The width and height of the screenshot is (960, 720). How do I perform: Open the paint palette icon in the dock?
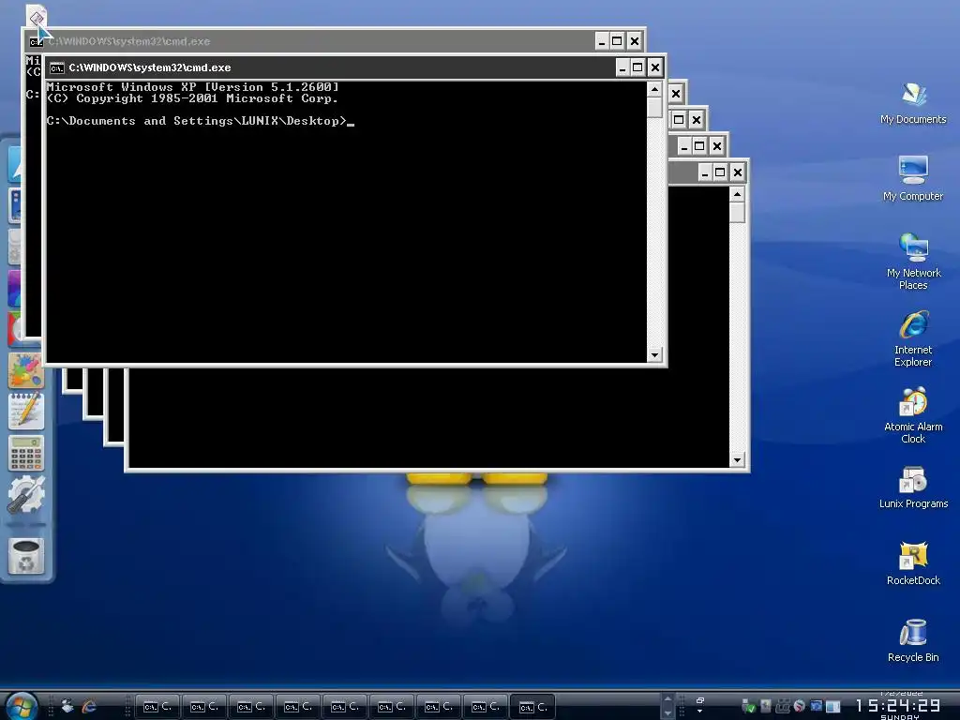[x=25, y=370]
